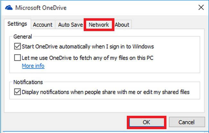Click the OneDrive cloud icon in title bar

coord(9,7)
